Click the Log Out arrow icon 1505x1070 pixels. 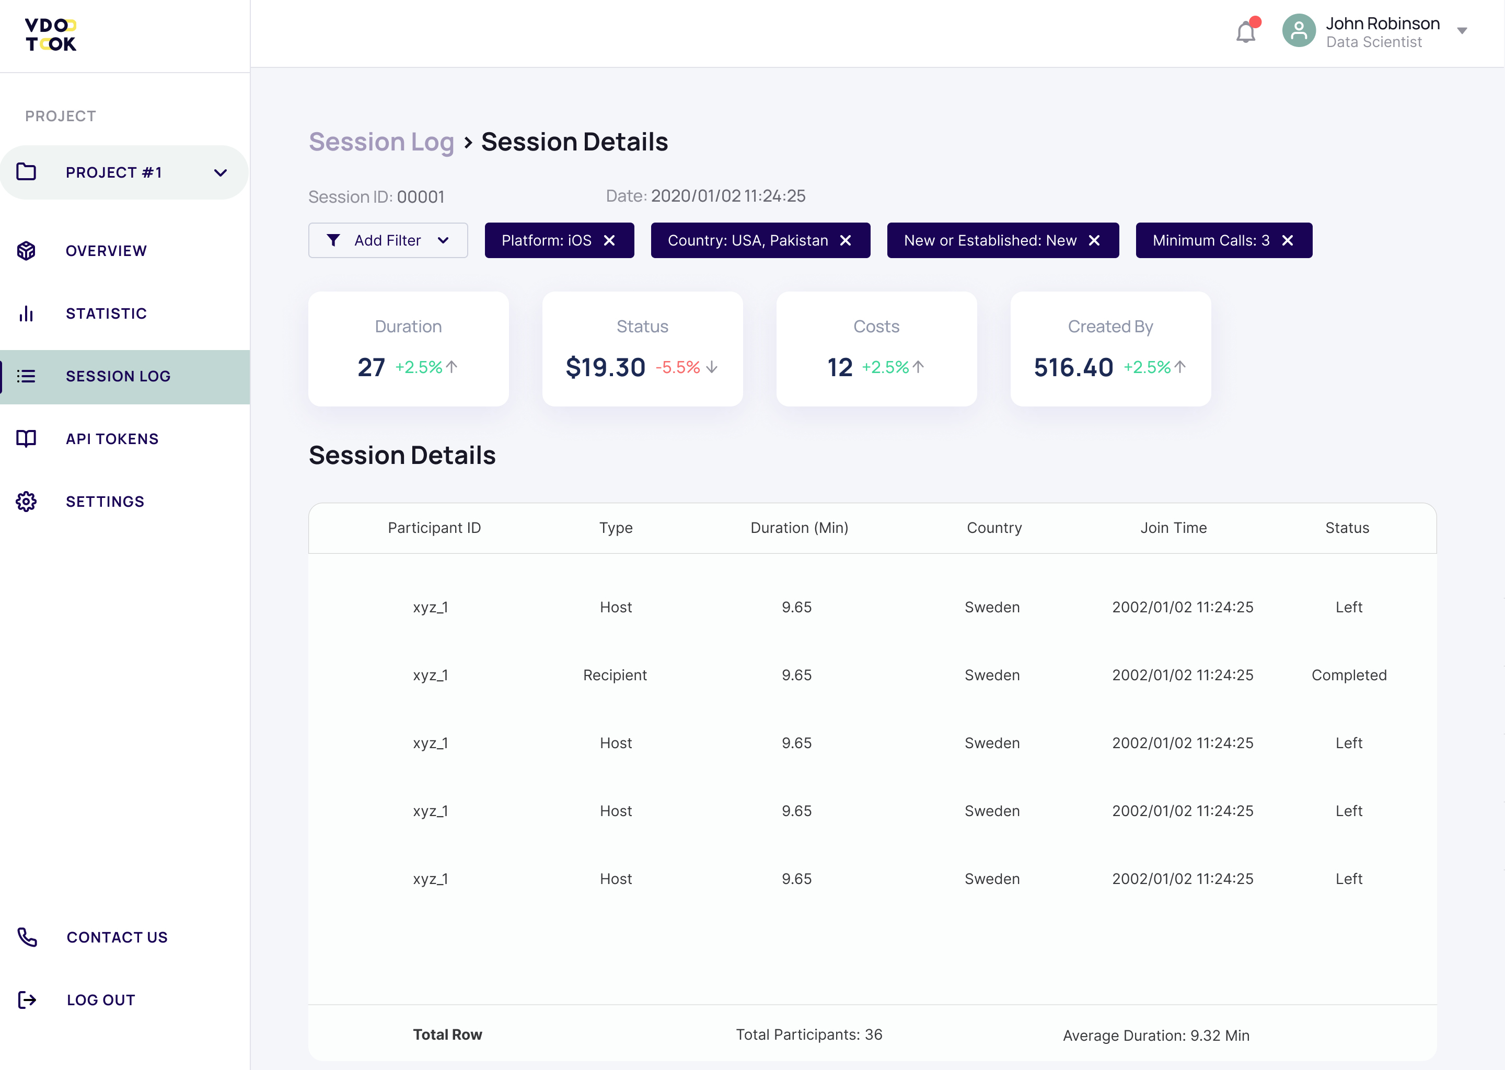tap(27, 999)
